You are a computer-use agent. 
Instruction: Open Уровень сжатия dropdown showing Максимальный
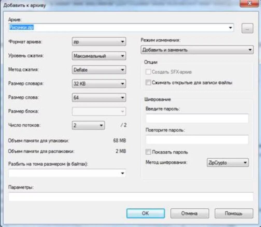click(99, 56)
